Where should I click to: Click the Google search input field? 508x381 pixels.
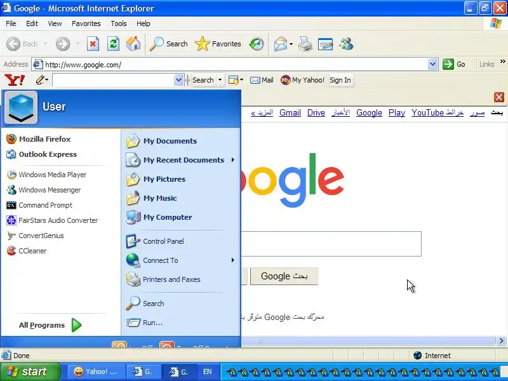click(331, 244)
